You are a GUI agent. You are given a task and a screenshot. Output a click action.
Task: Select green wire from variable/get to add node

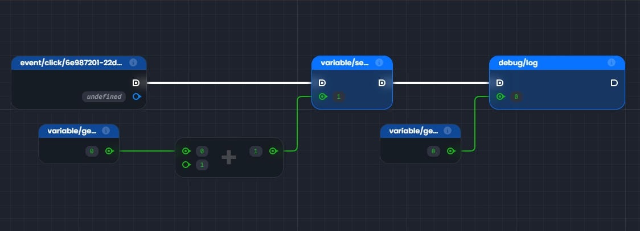pyautogui.click(x=147, y=152)
